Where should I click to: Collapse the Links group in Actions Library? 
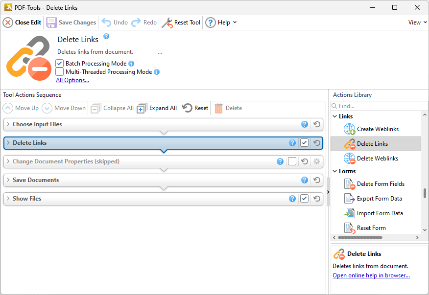point(334,116)
